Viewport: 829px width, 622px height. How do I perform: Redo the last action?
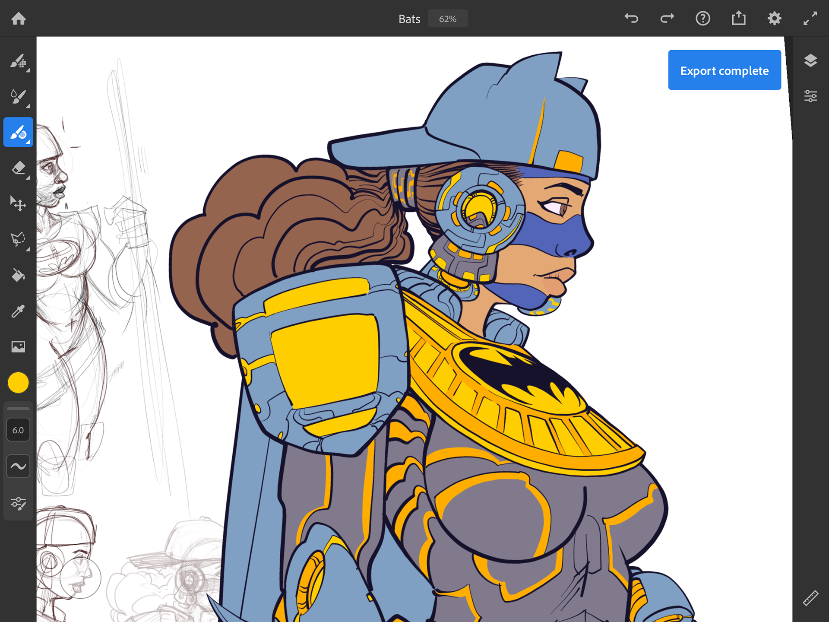[x=667, y=19]
